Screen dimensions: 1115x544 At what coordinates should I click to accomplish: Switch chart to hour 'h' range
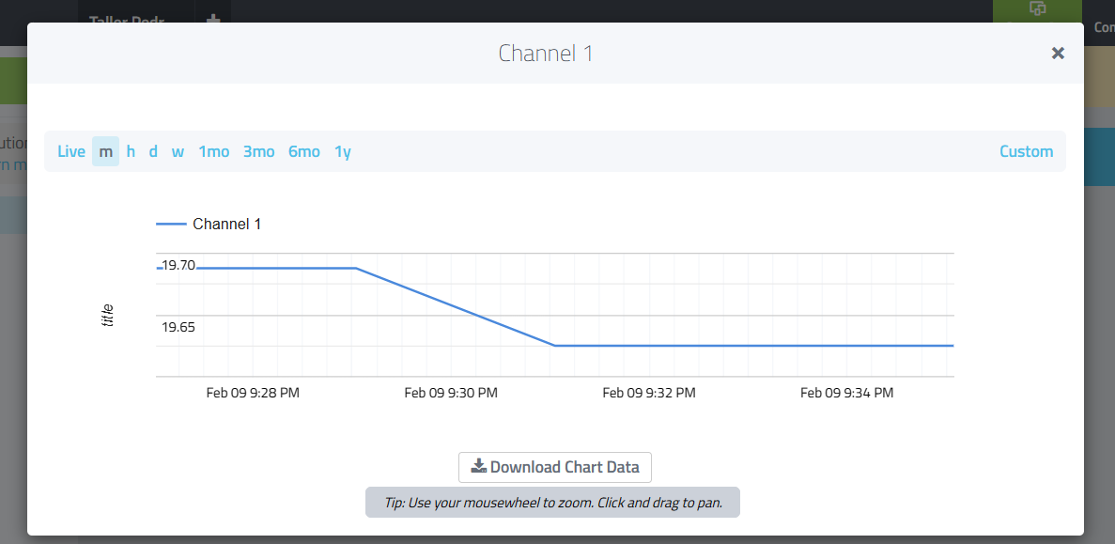[131, 151]
